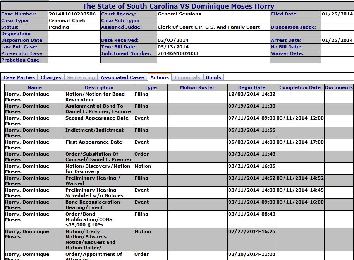Click begin date 02/27/2014-16:25

(252, 231)
